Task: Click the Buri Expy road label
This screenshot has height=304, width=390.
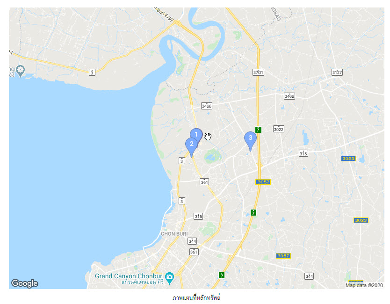Action: pyautogui.click(x=164, y=14)
